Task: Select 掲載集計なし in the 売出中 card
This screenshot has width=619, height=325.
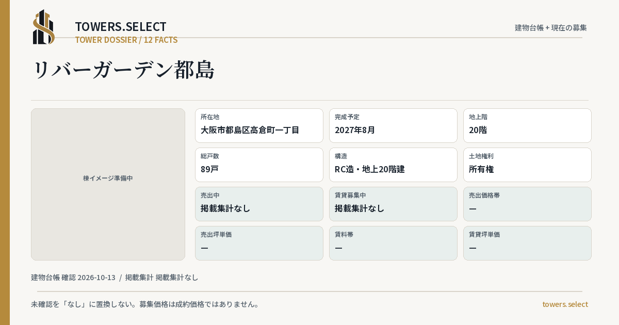Action: point(225,208)
